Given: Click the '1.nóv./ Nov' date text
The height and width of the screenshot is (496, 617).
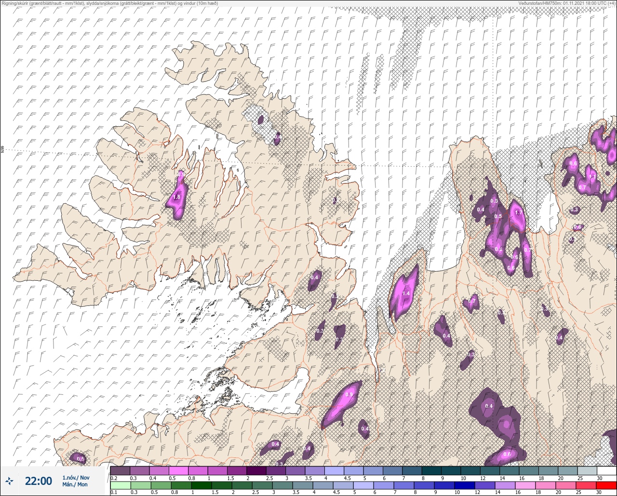Looking at the screenshot, I should 76,477.
